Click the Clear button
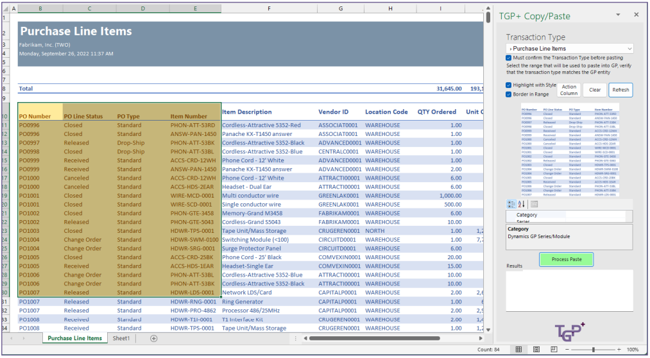 click(595, 90)
